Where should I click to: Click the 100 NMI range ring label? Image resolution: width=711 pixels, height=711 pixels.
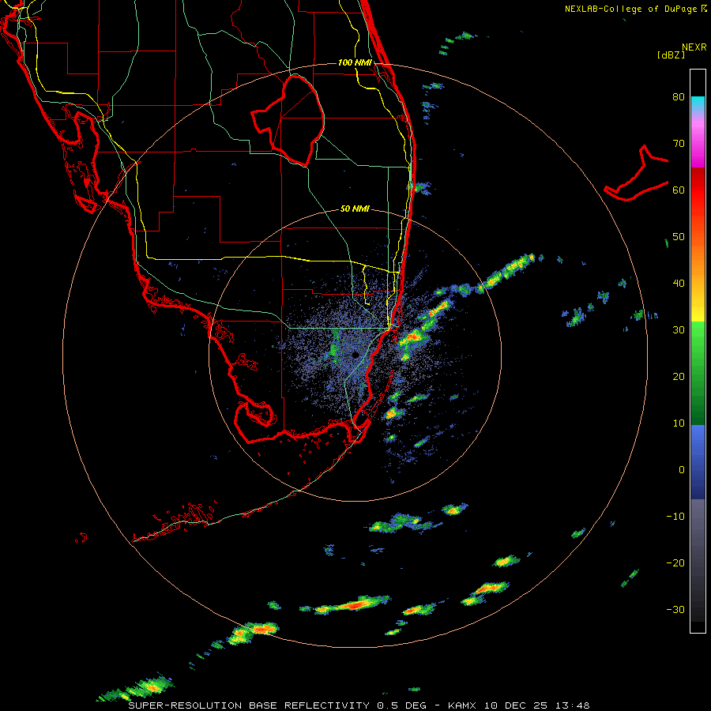(x=355, y=62)
